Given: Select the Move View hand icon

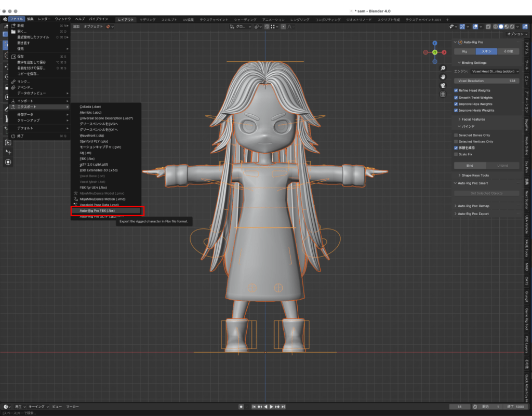Looking at the screenshot, I should click(443, 77).
